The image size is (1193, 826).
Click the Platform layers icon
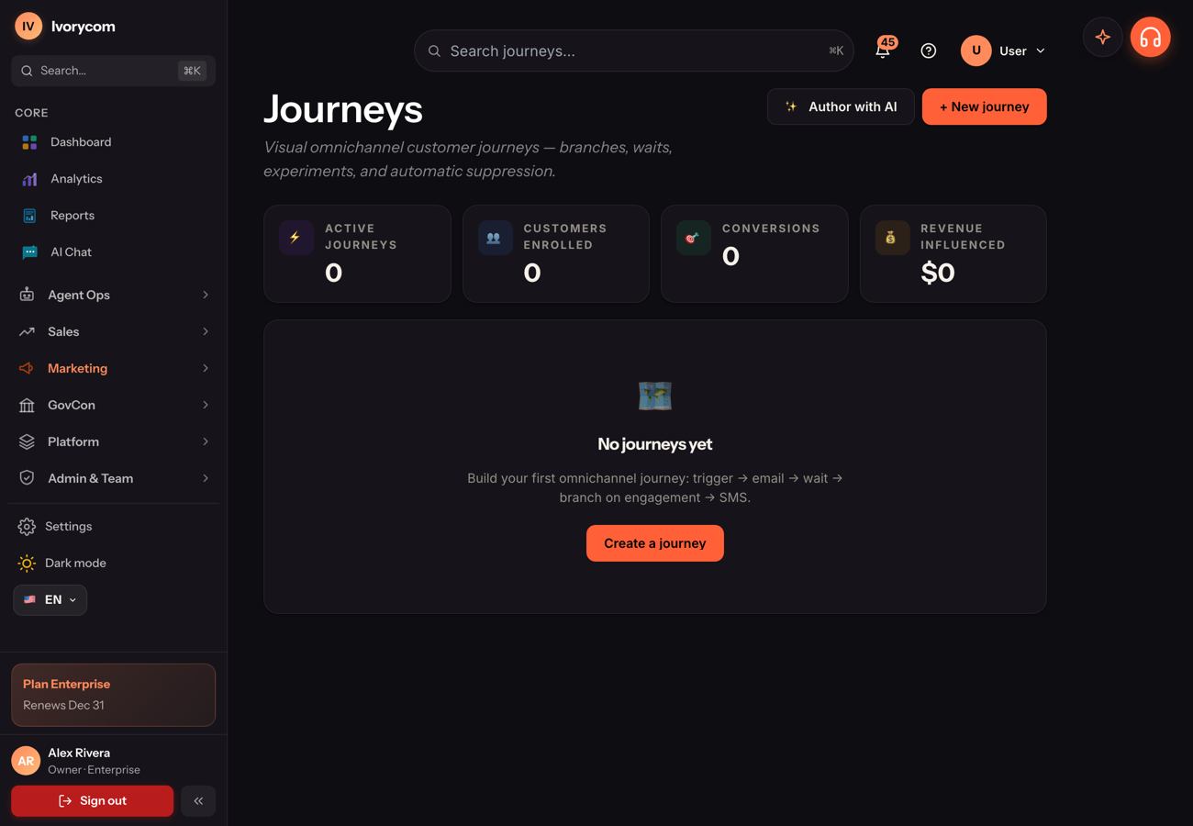[27, 441]
